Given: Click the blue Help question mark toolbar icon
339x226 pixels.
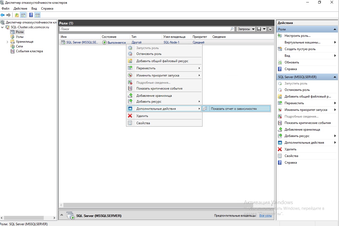Looking at the screenshot, I should tap(31, 15).
